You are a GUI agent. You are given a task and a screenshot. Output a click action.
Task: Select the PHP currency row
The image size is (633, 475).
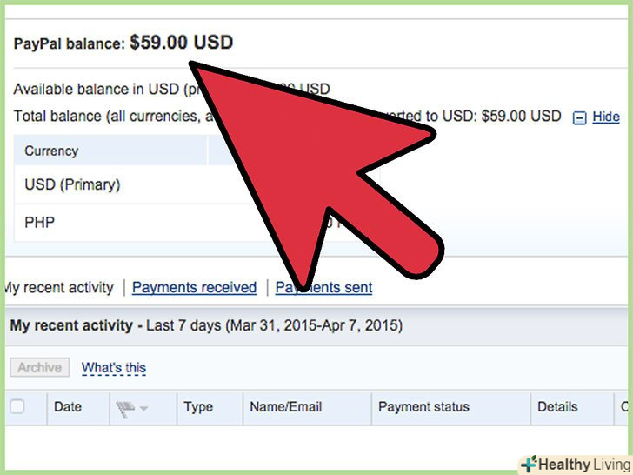click(x=40, y=223)
